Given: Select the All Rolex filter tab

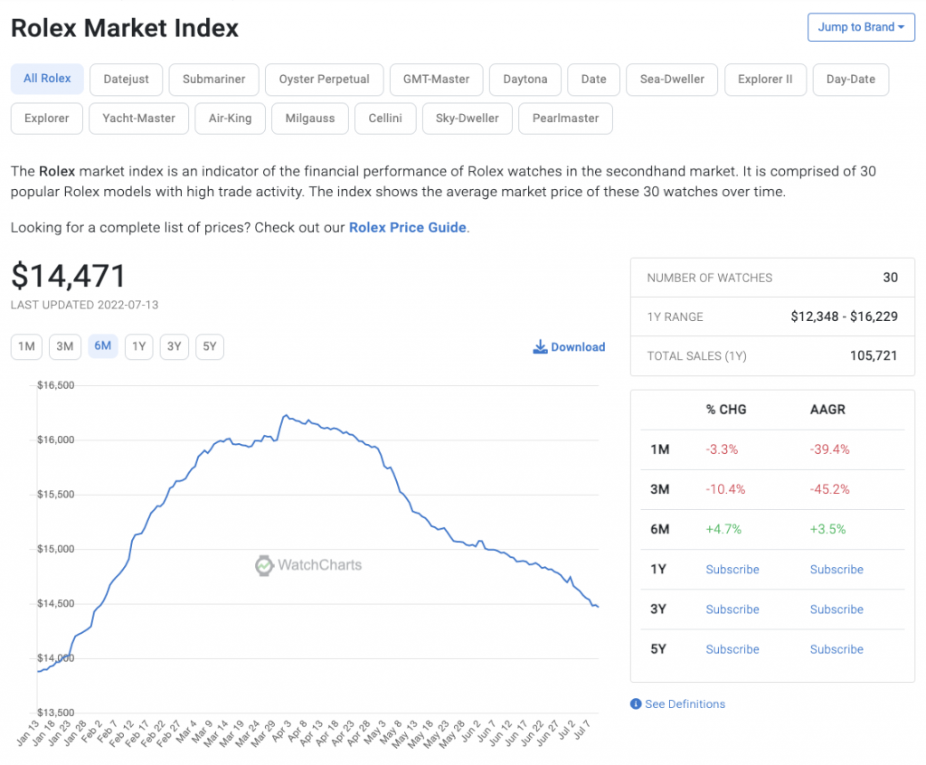Looking at the screenshot, I should tap(47, 79).
